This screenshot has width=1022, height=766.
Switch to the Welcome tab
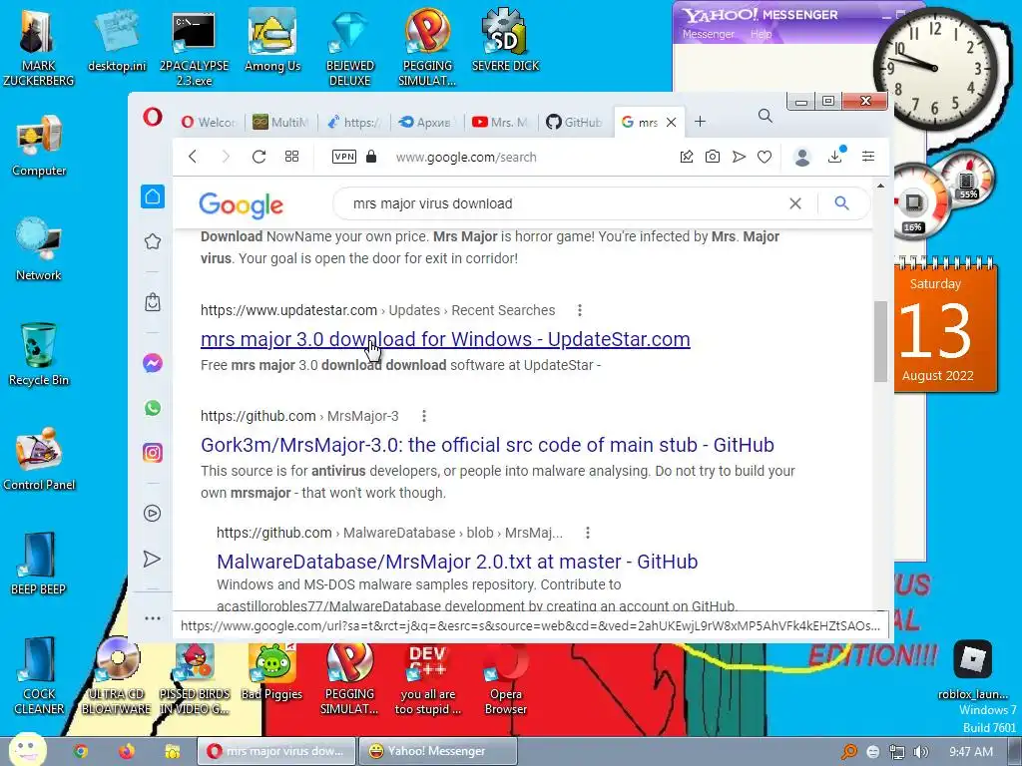pyautogui.click(x=209, y=122)
